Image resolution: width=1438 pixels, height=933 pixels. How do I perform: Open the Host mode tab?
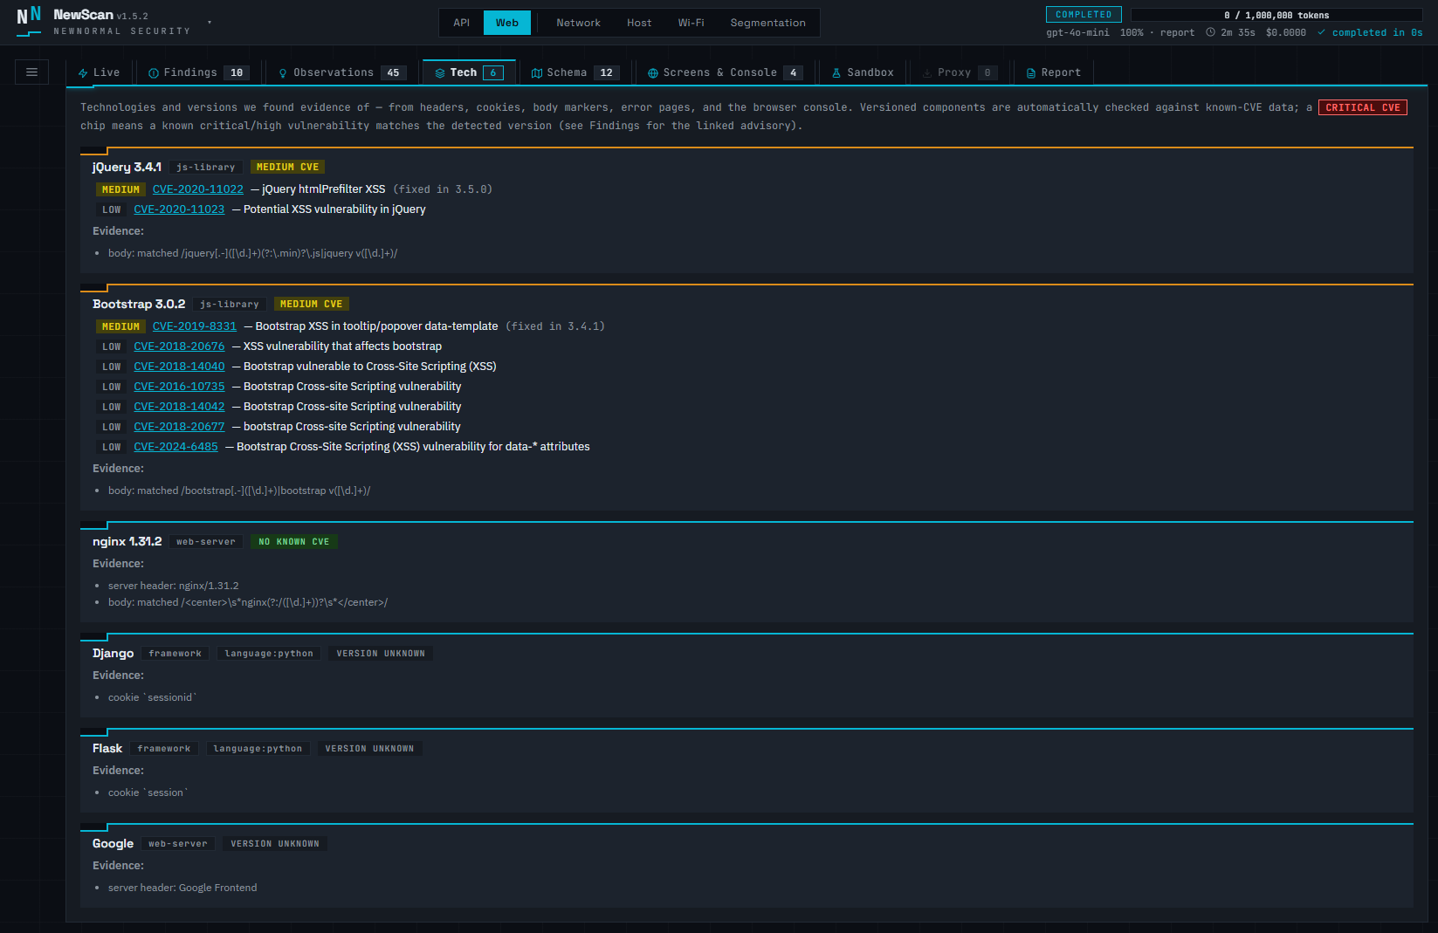(639, 23)
